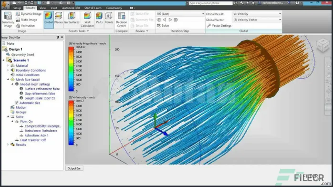Select Turbulence: Turbulence item
This screenshot has height=187, width=333.
tap(41, 131)
